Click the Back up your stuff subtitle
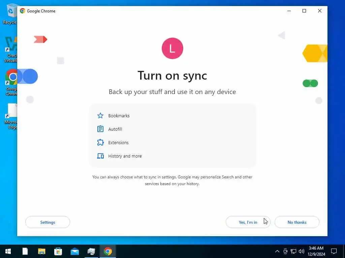Screen dimensions: 345x258 point(172,92)
